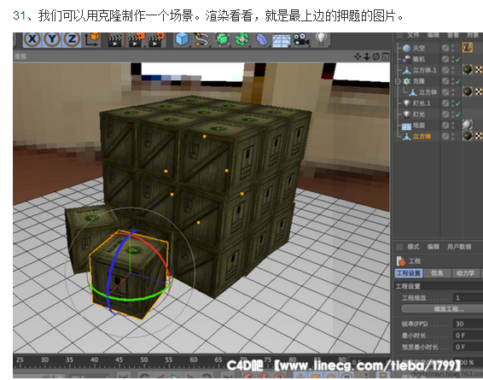The width and height of the screenshot is (483, 380).
Task: Click the checkerboard tag on 立方体.1
Action: tap(479, 70)
